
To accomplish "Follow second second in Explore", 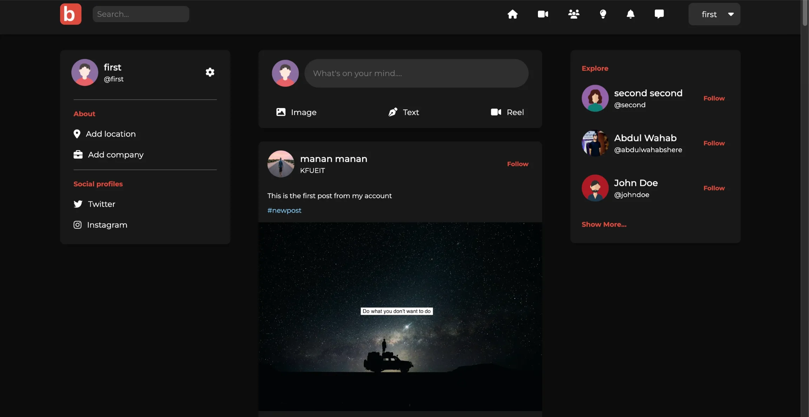I will [714, 99].
